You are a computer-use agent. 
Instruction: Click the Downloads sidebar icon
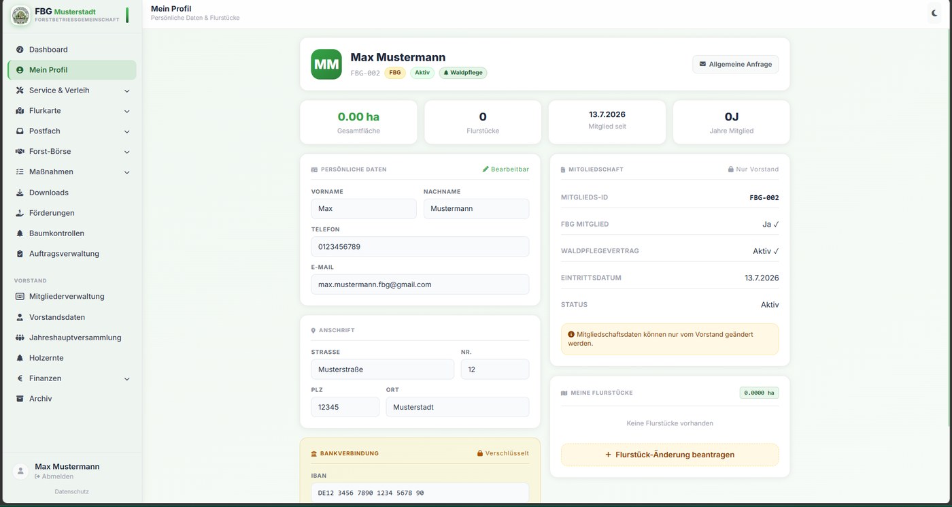click(20, 193)
